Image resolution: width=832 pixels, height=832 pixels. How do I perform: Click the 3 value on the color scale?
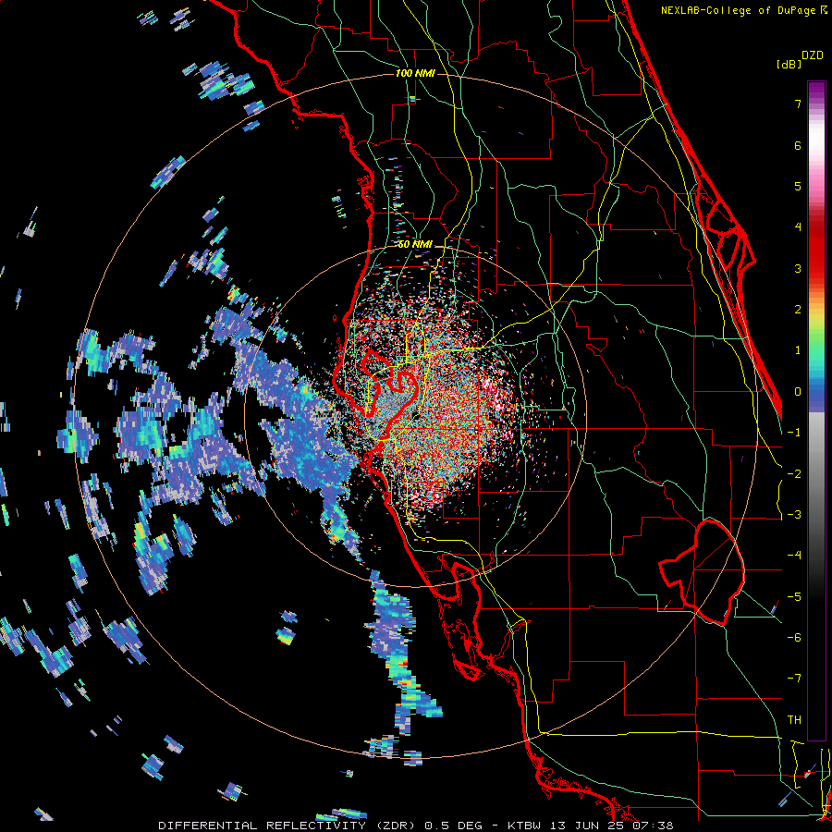(798, 268)
